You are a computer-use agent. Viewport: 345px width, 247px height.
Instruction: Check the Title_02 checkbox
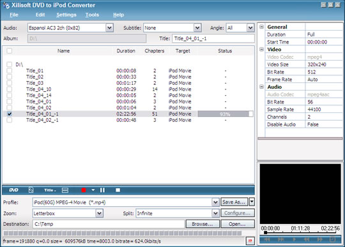click(x=9, y=77)
